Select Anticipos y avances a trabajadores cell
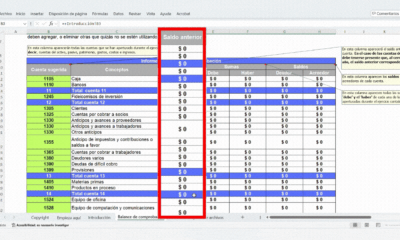Viewport: 400px width, 240px height. 115,126
